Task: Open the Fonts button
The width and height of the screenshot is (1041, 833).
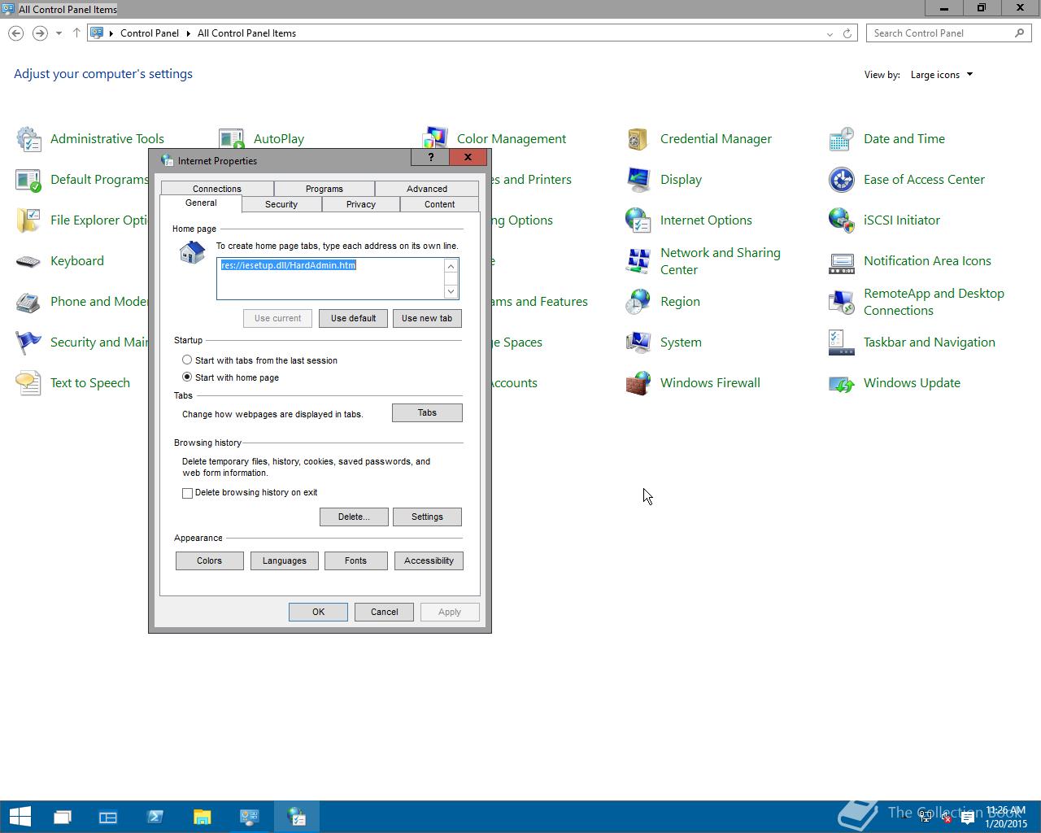Action: [355, 560]
